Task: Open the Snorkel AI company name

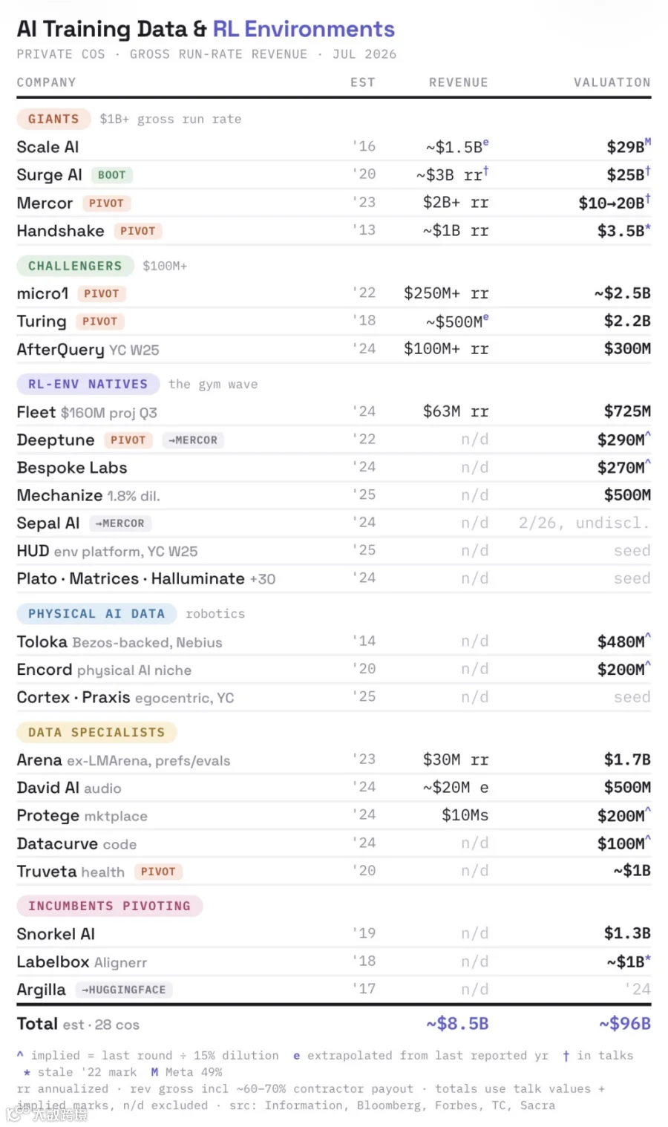Action: (x=56, y=934)
